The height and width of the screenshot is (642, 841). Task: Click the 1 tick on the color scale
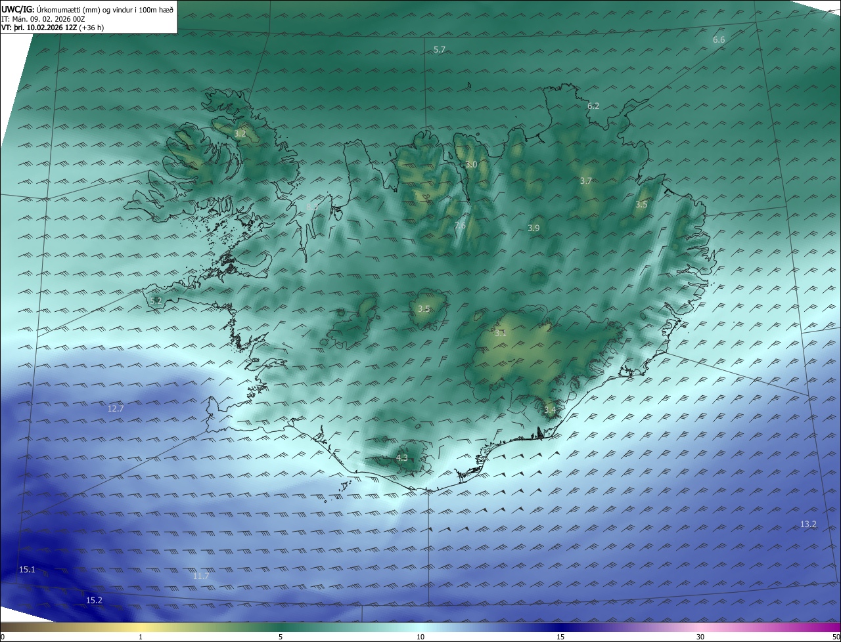(x=141, y=637)
